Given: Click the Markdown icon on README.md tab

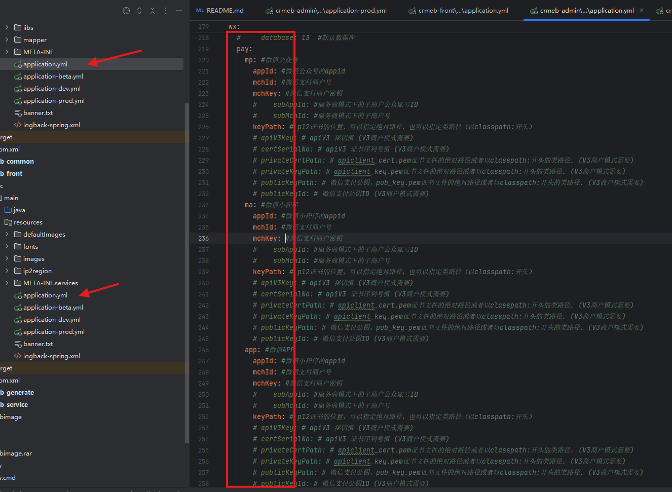Looking at the screenshot, I should click(200, 11).
